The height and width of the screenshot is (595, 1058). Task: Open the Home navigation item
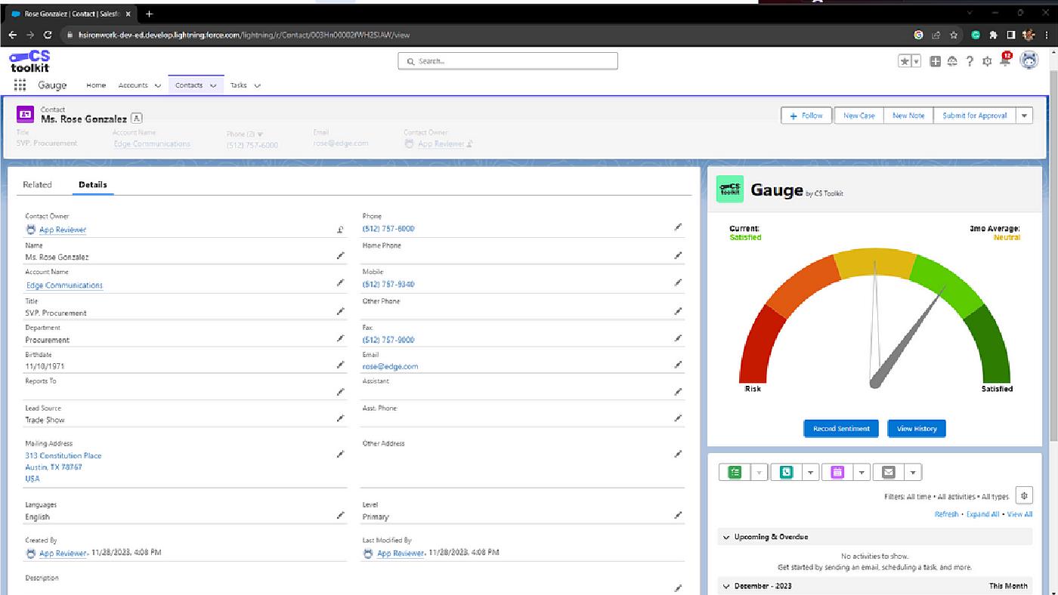[95, 85]
